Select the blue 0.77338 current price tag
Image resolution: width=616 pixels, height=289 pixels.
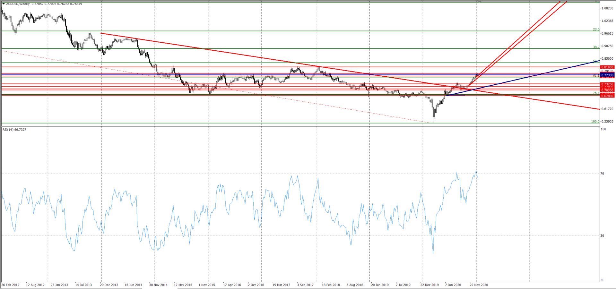point(607,75)
